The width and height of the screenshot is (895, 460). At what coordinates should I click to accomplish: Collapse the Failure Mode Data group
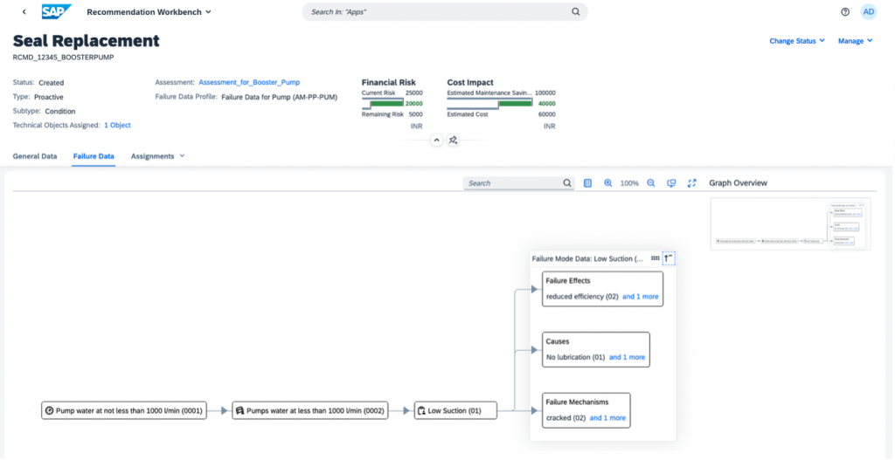tap(669, 258)
